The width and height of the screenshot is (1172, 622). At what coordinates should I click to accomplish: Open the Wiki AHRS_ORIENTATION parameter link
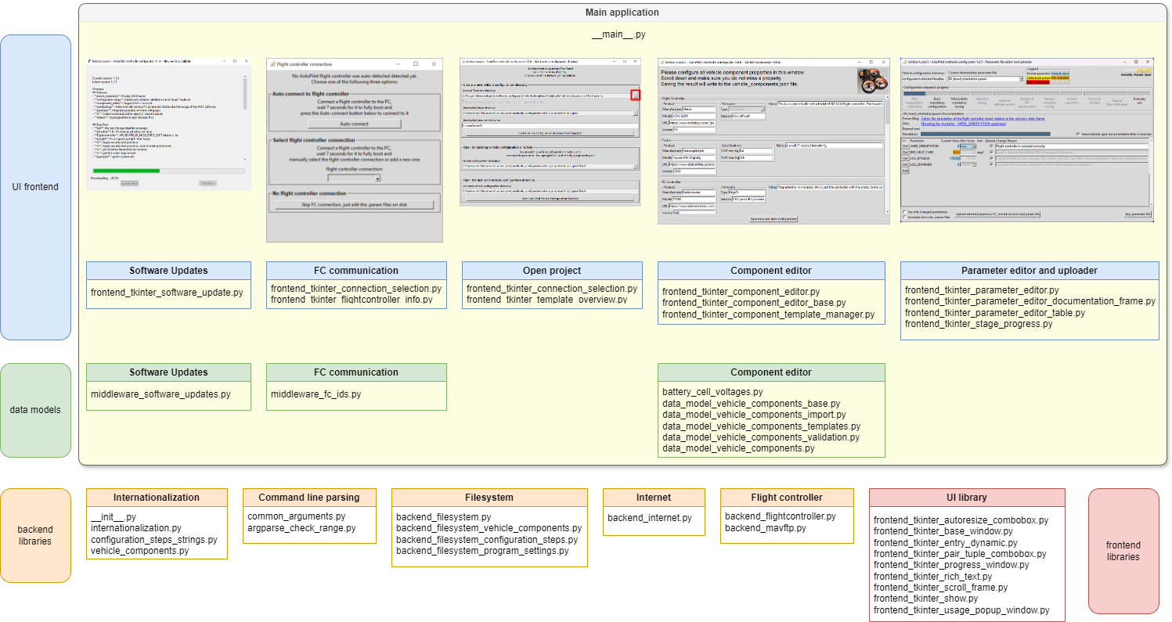pos(964,124)
